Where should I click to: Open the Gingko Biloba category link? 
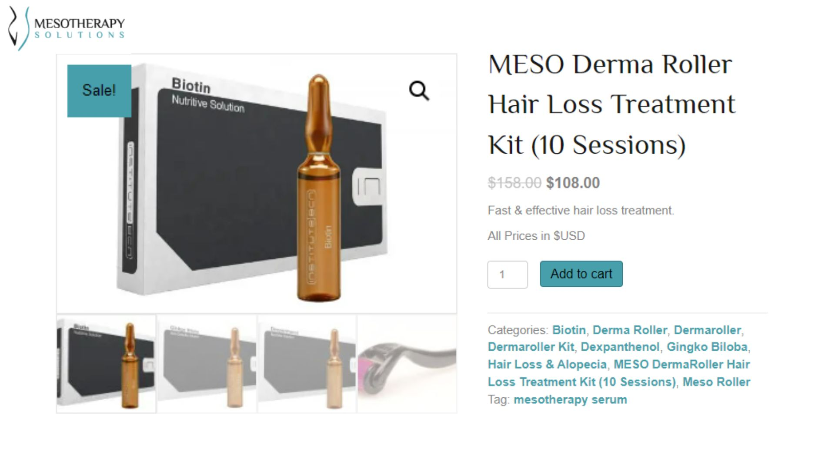(x=707, y=347)
